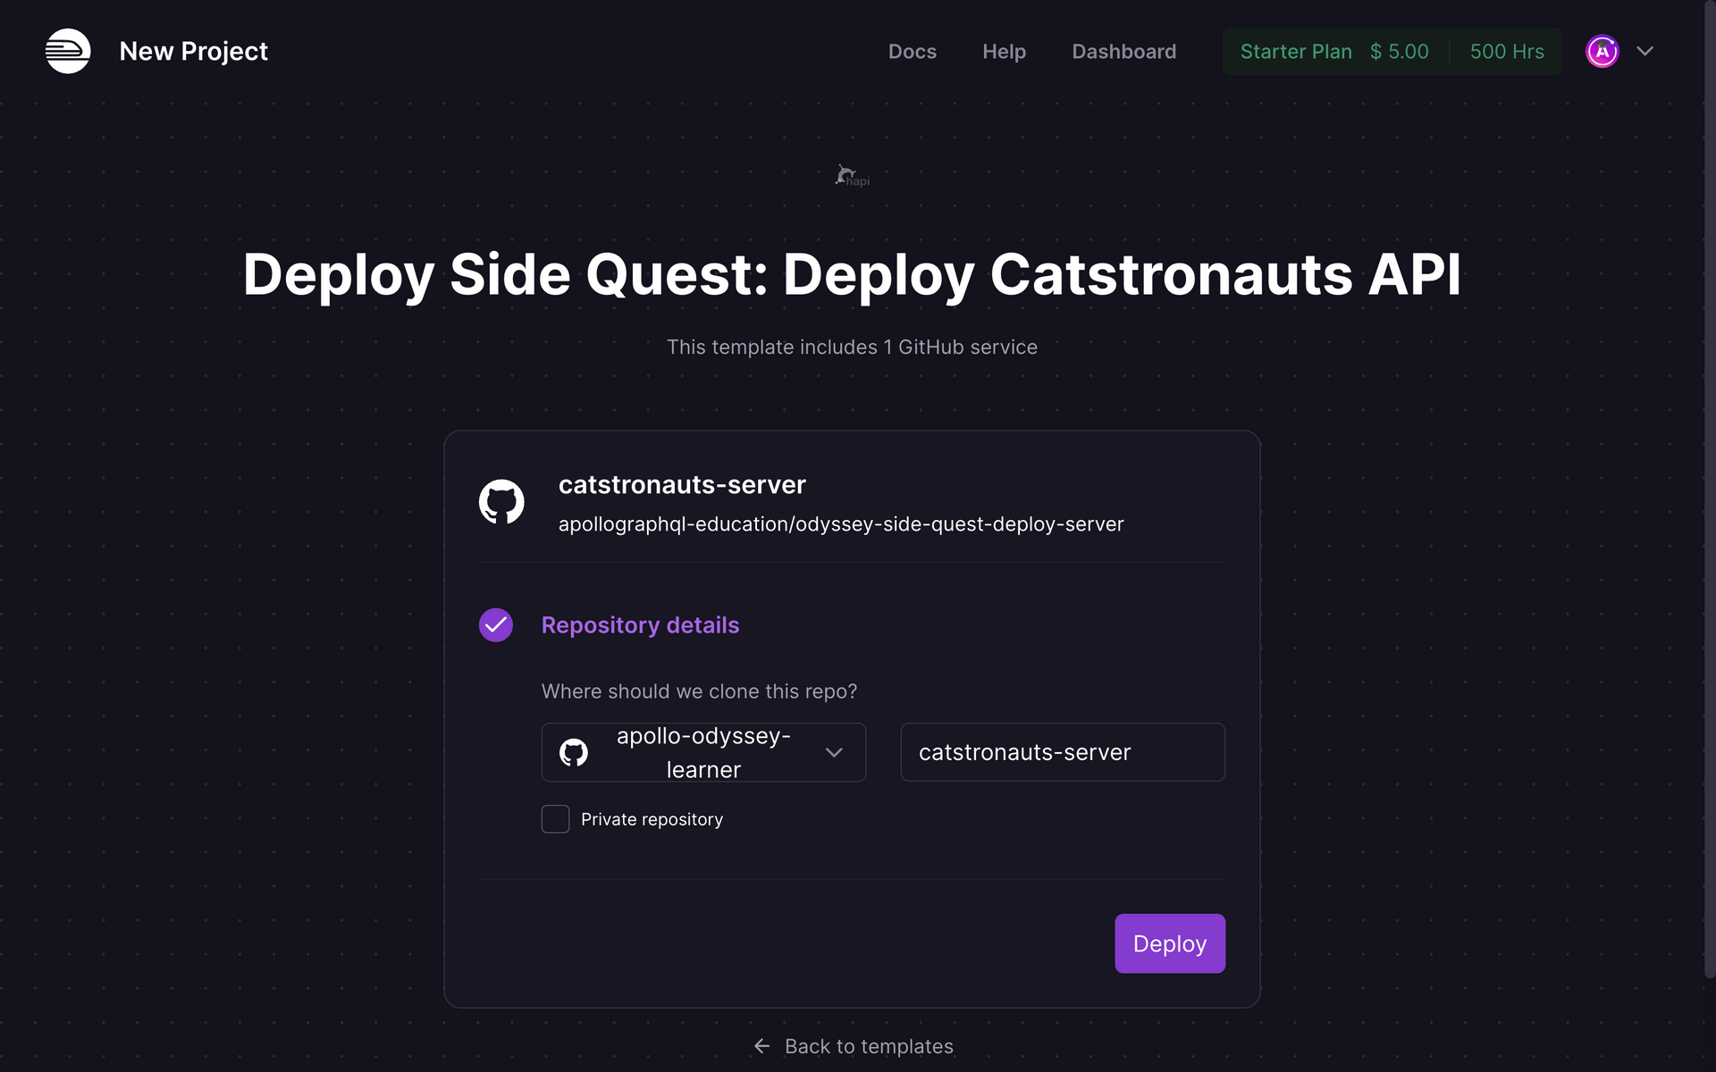Screen dimensions: 1716x1072
Task: Enable the Private repository checkbox
Action: click(555, 819)
